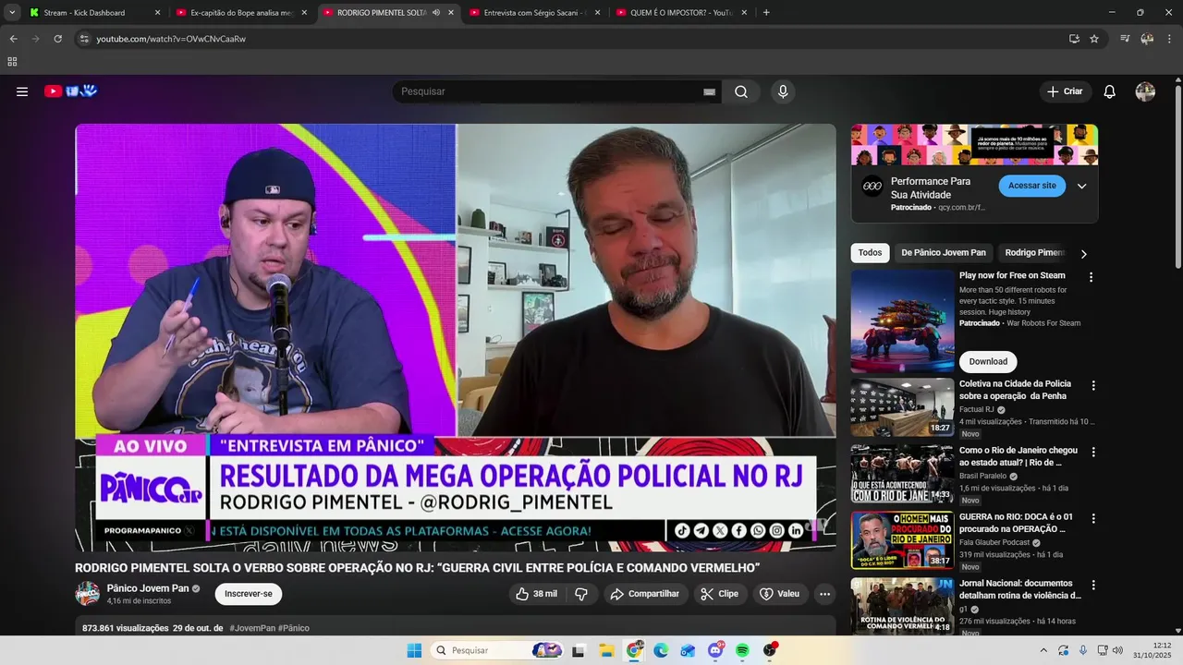This screenshot has height=665, width=1183.
Task: Show hidden system tray icons
Action: [x=1044, y=650]
